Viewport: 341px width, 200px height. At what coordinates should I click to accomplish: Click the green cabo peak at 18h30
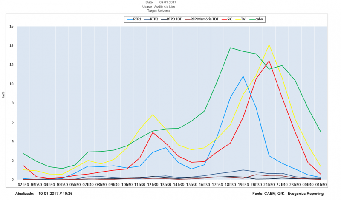click(230, 48)
